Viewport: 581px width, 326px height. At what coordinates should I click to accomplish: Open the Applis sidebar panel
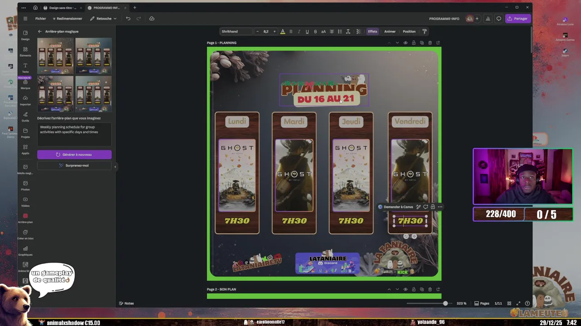[25, 149]
